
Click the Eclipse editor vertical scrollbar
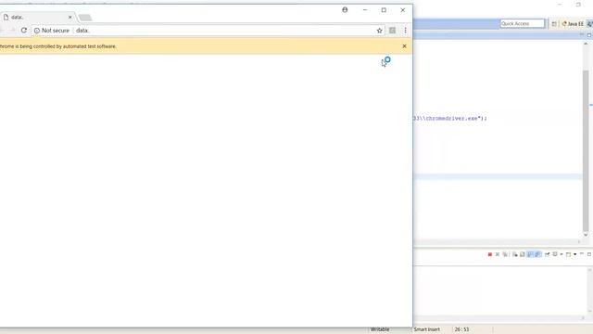[x=586, y=149]
